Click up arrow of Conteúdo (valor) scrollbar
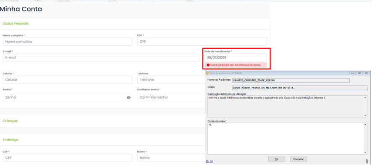Screen dimensions: 372x165 pos(365,124)
